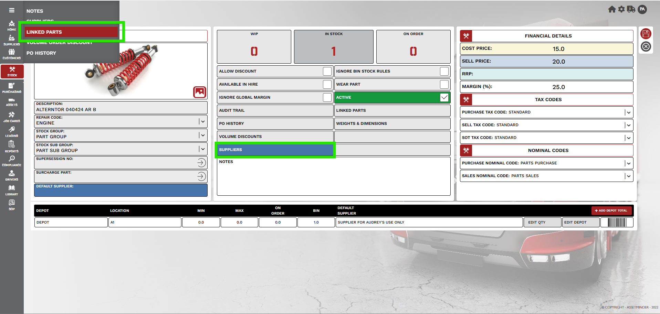
Task: Click the Home icon in top-right header
Action: [x=611, y=9]
